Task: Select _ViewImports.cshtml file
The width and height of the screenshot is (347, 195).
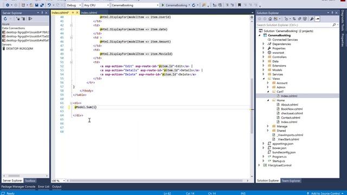Action: pyautogui.click(x=290, y=135)
